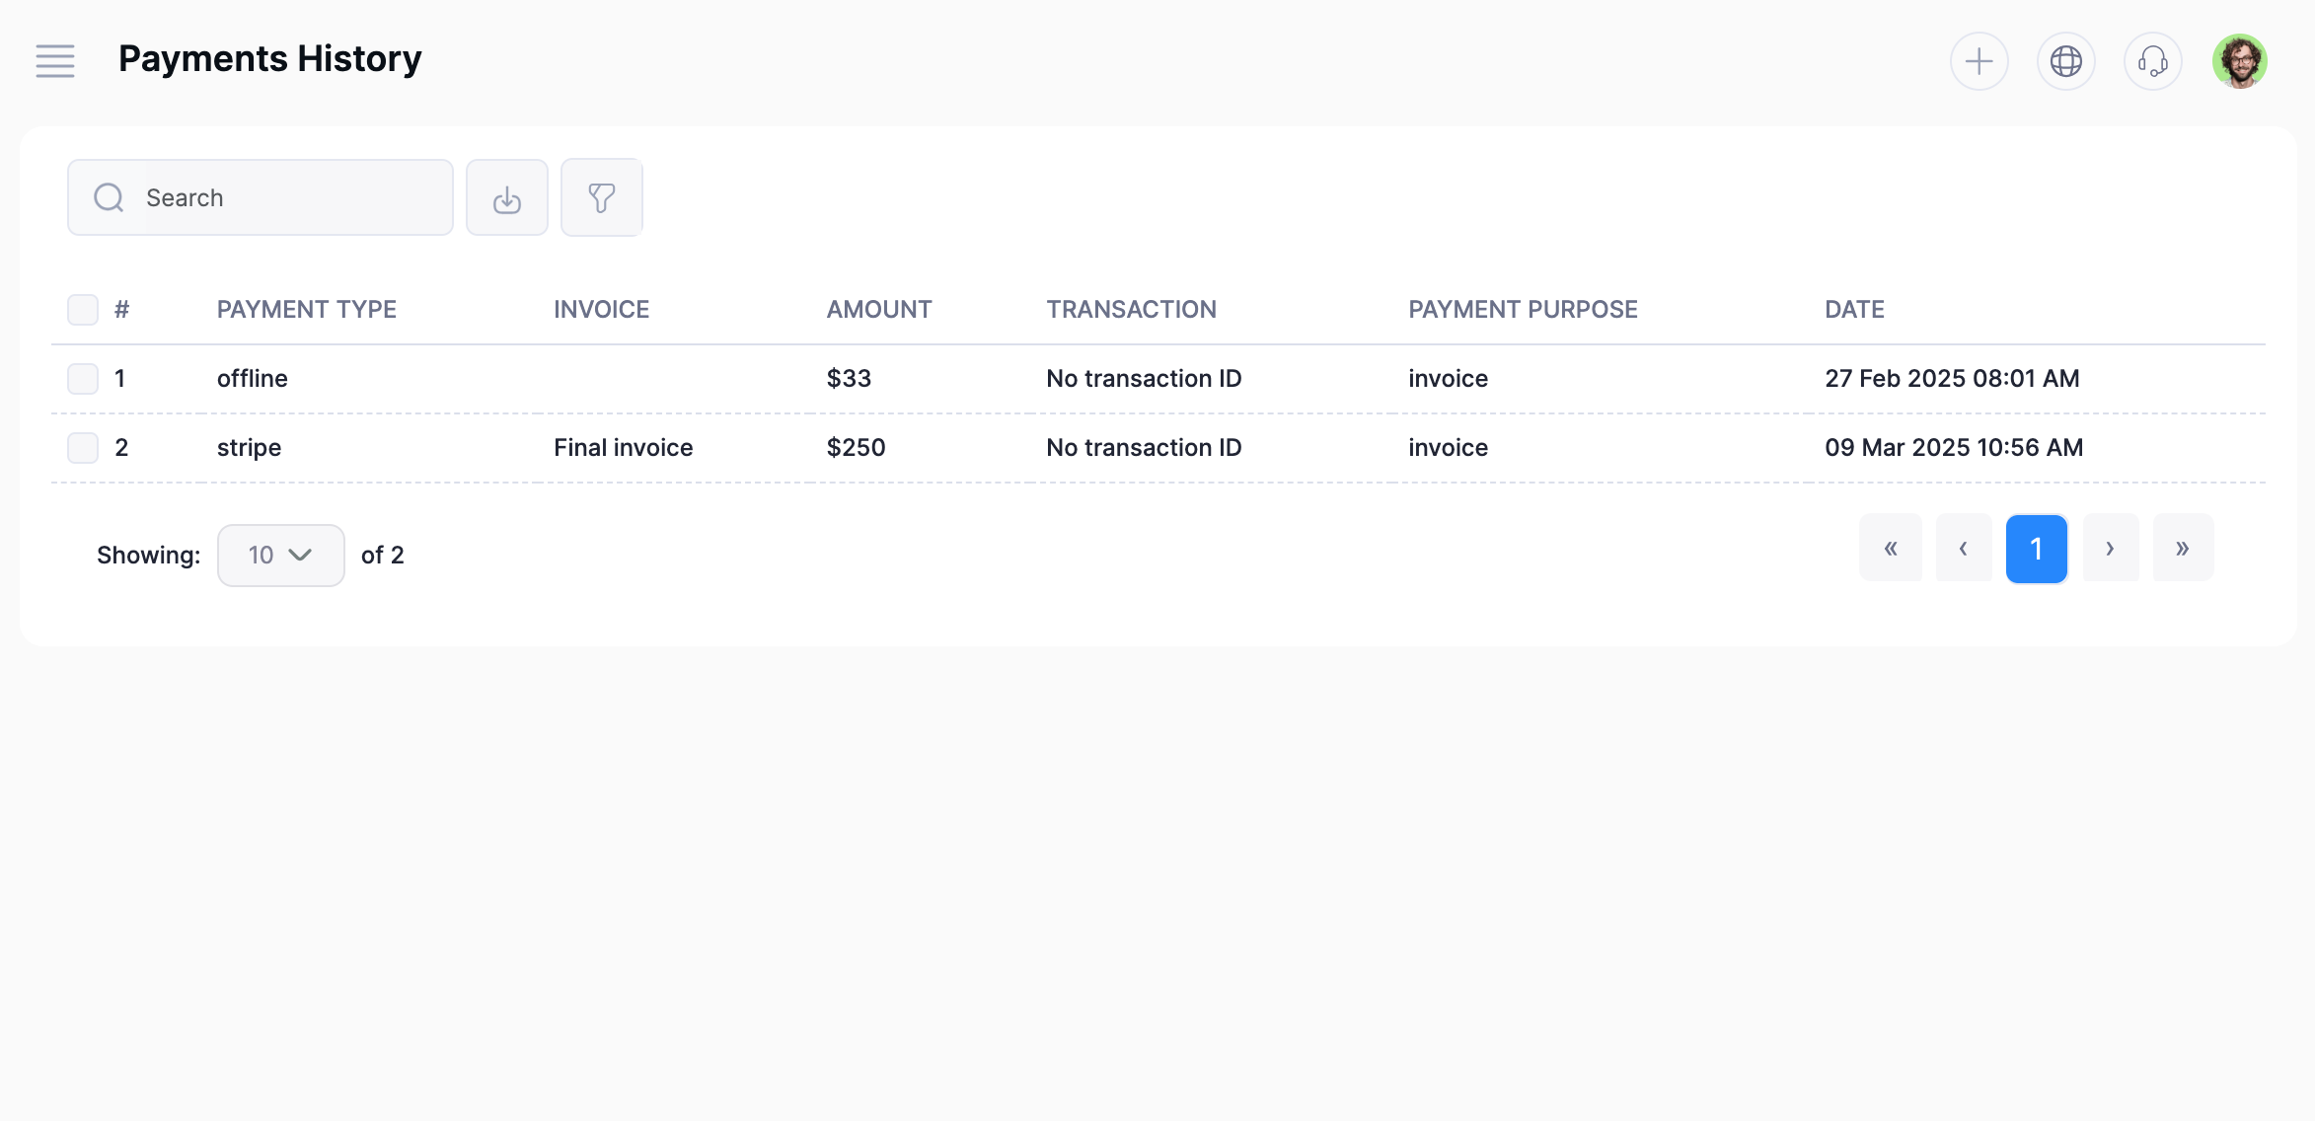Sort by the AMOUNT column header
This screenshot has height=1121, width=2315.
[x=878, y=310]
